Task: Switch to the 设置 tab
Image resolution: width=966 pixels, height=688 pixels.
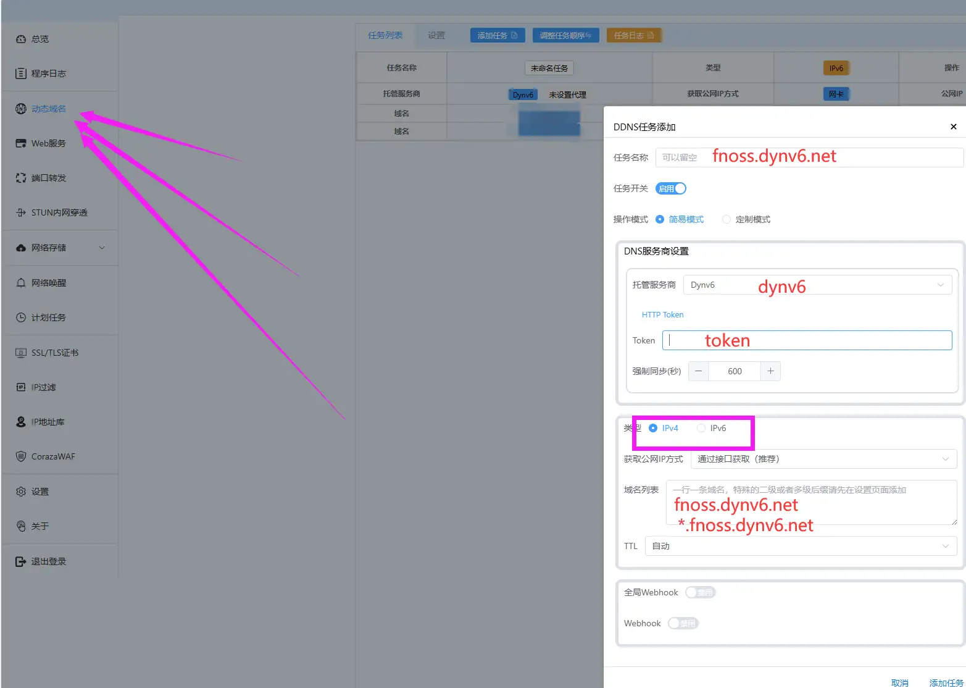Action: point(436,35)
